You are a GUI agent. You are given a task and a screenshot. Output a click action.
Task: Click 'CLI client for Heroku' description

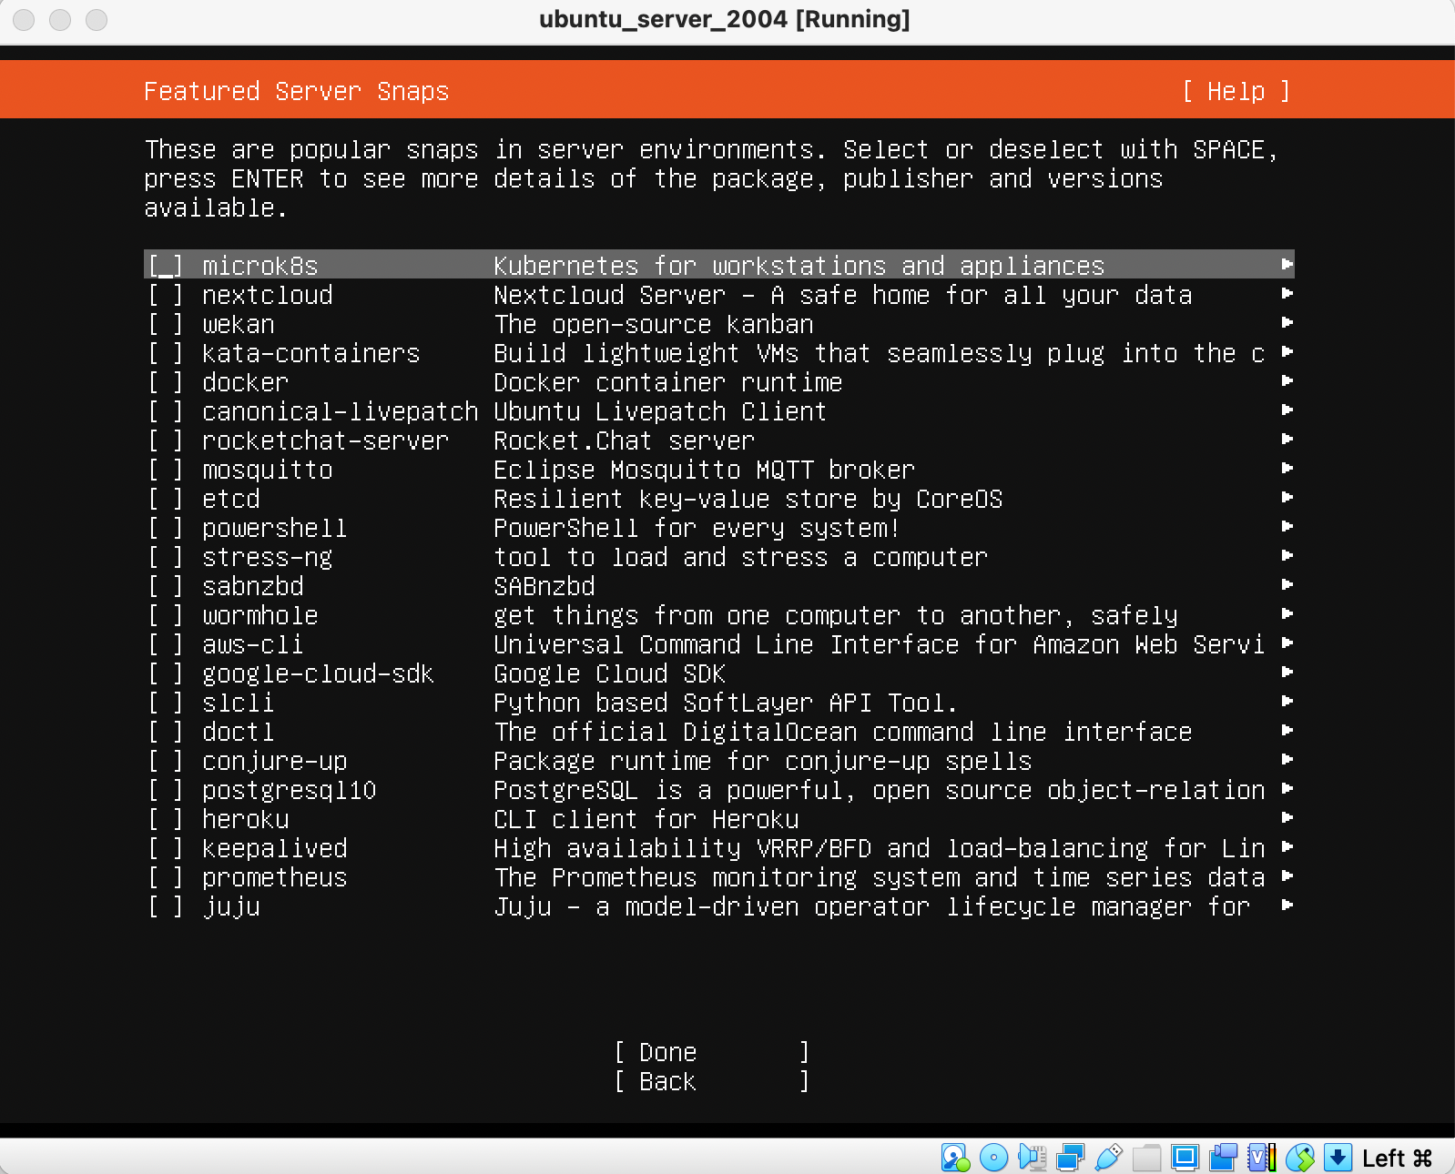click(646, 819)
